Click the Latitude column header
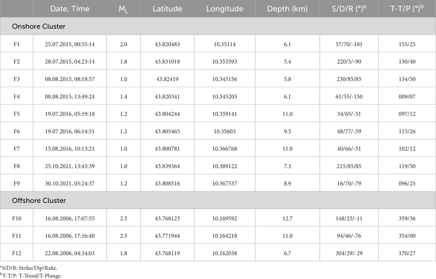The image size is (436, 279). (x=167, y=9)
